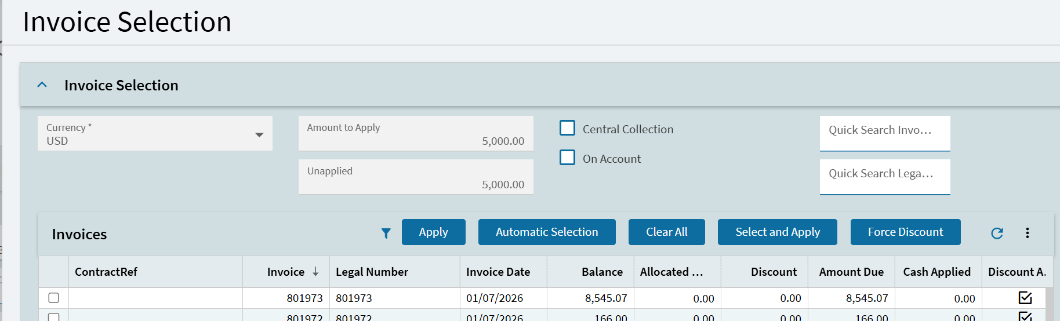This screenshot has height=321, width=1060.
Task: Sort by the Balance column header
Action: tap(601, 272)
